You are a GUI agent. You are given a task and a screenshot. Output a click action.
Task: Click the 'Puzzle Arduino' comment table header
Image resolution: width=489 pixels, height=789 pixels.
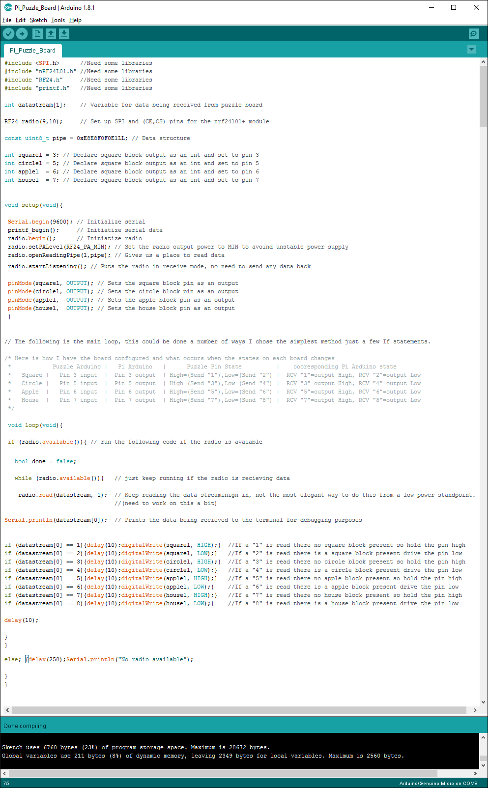77,366
